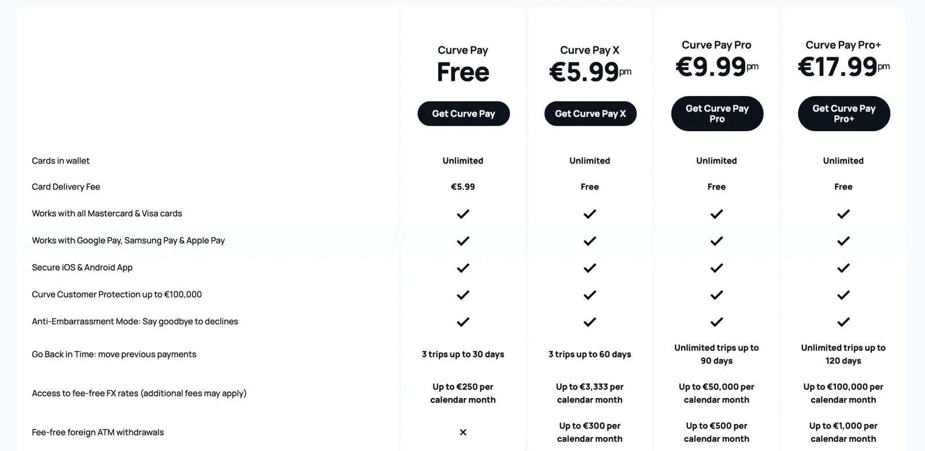Click the Fee-free foreign ATM withdrawals label
The image size is (925, 451).
[98, 432]
